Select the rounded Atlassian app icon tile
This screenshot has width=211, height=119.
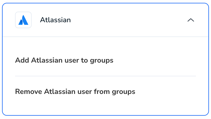[x=23, y=20]
